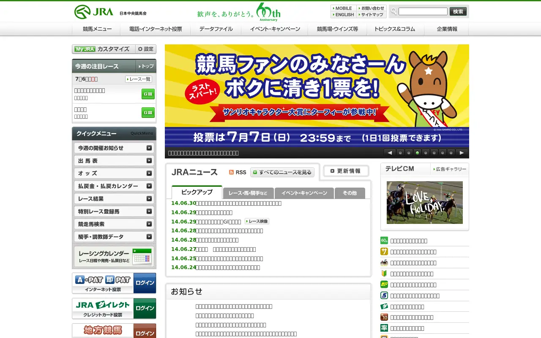
Task: Click the magnifier icon beside search box
Action: click(393, 11)
